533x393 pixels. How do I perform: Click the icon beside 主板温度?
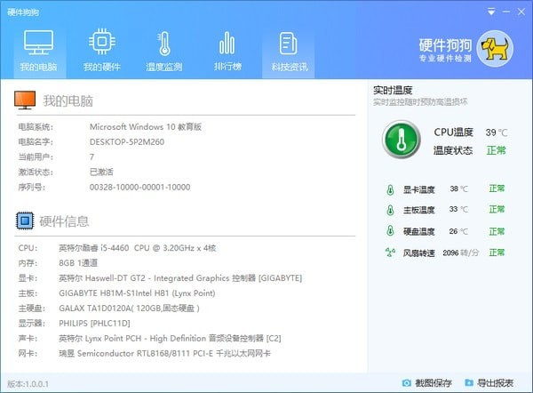tap(389, 210)
